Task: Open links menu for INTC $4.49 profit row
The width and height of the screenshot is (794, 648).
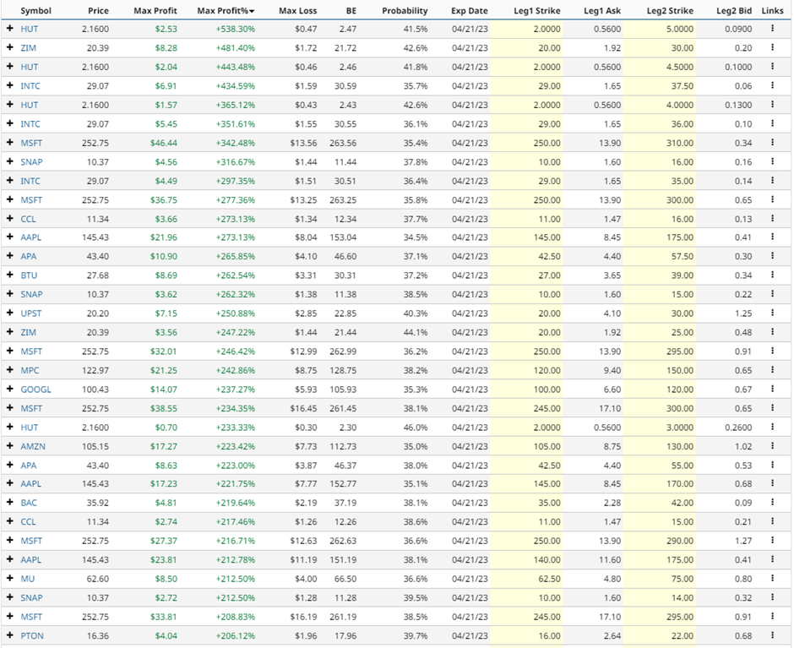Action: [x=772, y=180]
